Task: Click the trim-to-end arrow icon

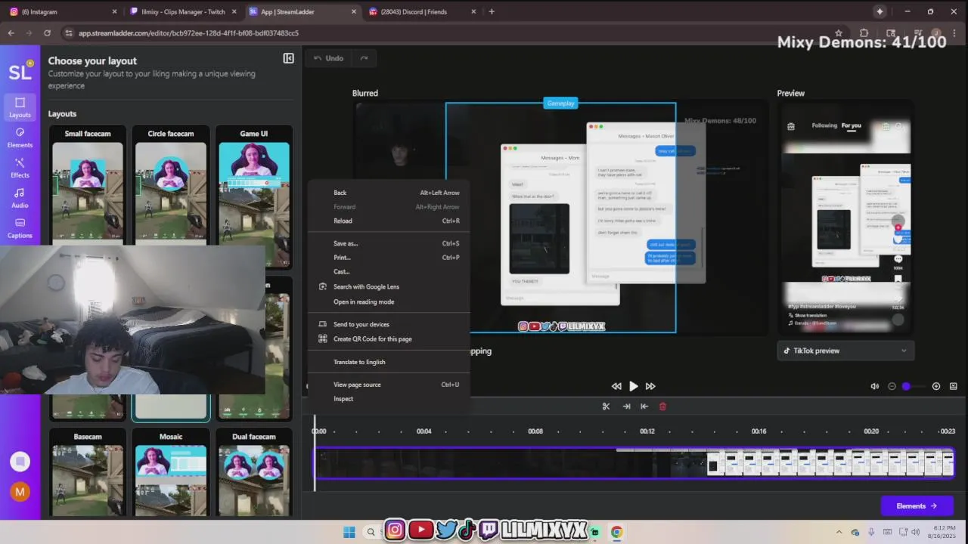Action: point(626,406)
